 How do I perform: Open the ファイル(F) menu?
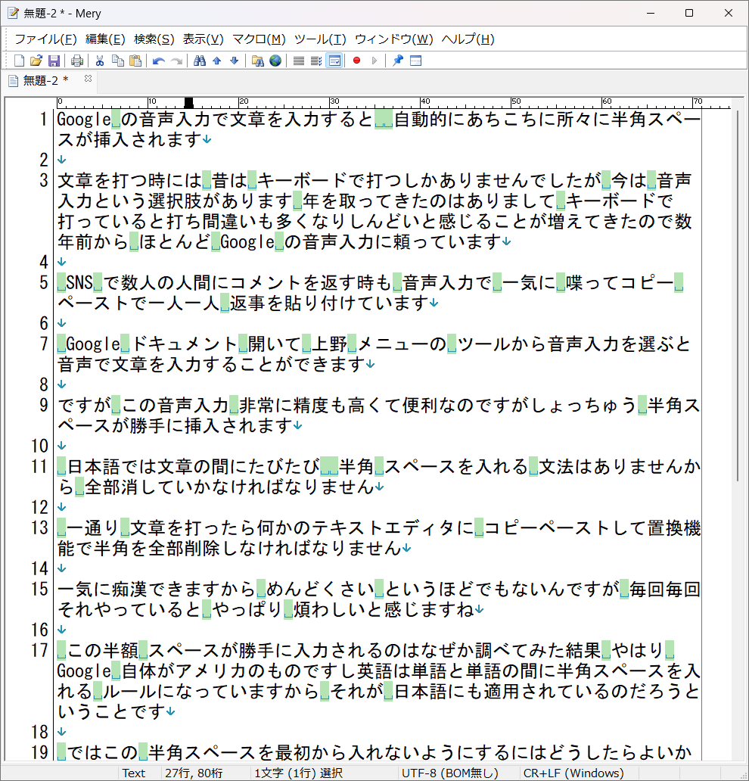(x=45, y=39)
